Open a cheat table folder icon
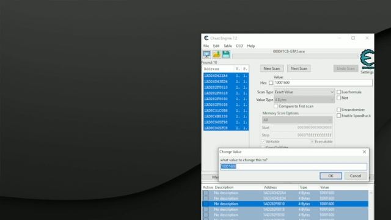The image size is (391, 220). (216, 54)
